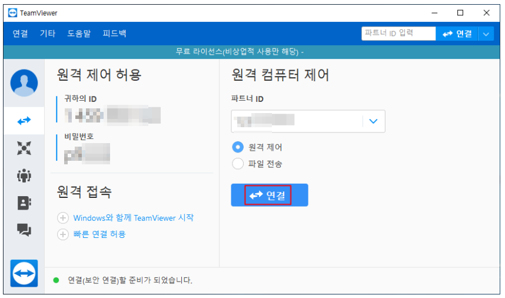The image size is (505, 298).
Task: Minimize the TeamViewer window
Action: pyautogui.click(x=434, y=13)
